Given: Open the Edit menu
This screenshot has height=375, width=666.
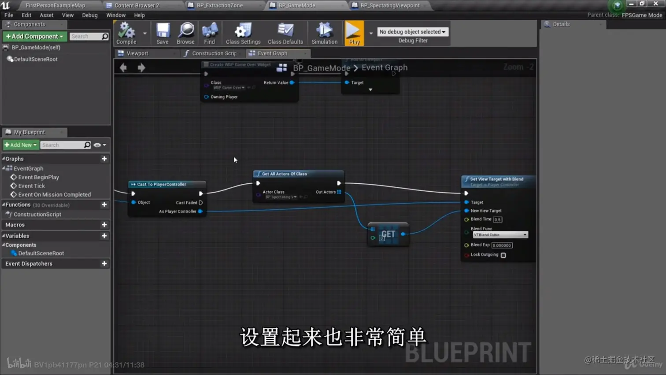Looking at the screenshot, I should (26, 15).
